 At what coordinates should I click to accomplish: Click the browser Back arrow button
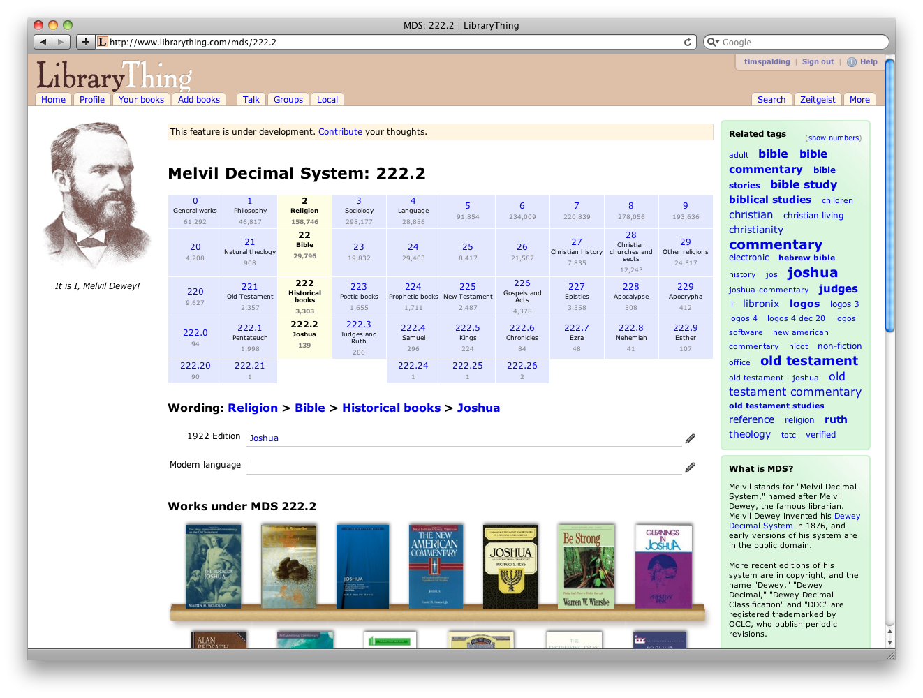(x=43, y=42)
